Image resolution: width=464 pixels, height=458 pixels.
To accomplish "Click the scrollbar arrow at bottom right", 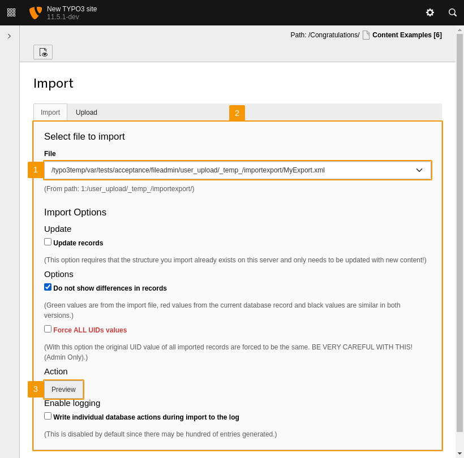I will pos(459,453).
